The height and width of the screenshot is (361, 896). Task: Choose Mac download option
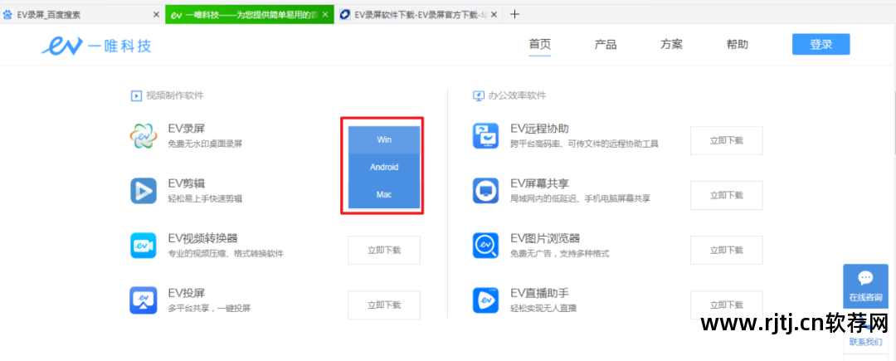(384, 195)
